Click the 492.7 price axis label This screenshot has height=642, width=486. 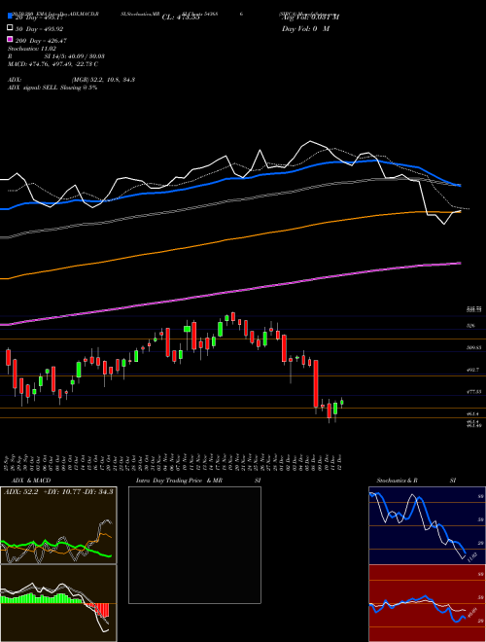pos(473,370)
